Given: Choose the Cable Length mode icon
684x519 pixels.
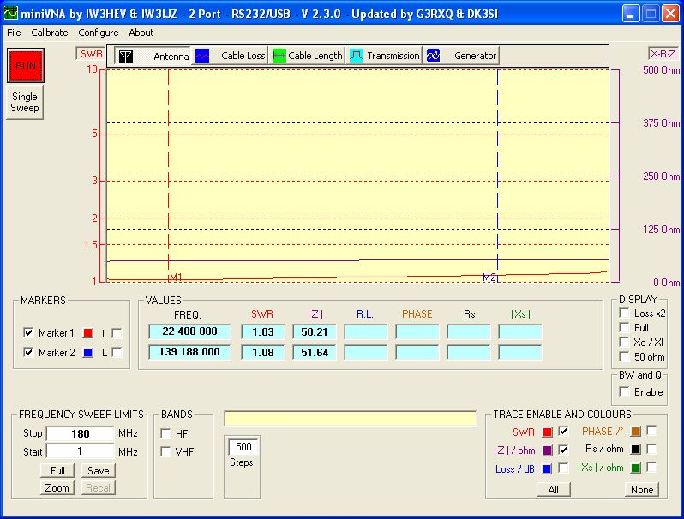Looking at the screenshot, I should click(x=279, y=56).
